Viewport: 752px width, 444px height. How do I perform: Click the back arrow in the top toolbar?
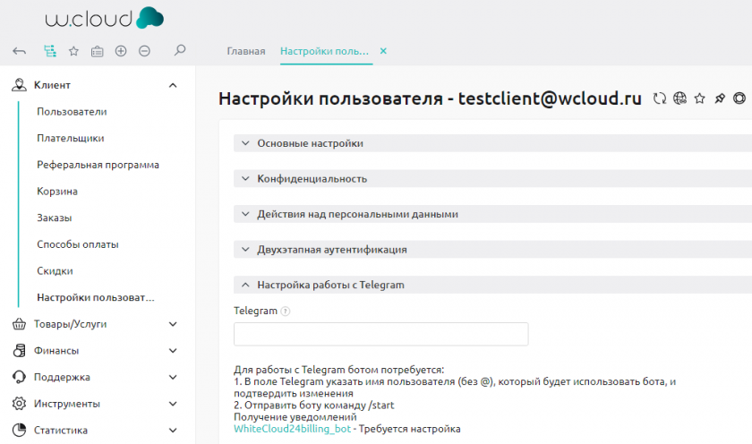20,51
